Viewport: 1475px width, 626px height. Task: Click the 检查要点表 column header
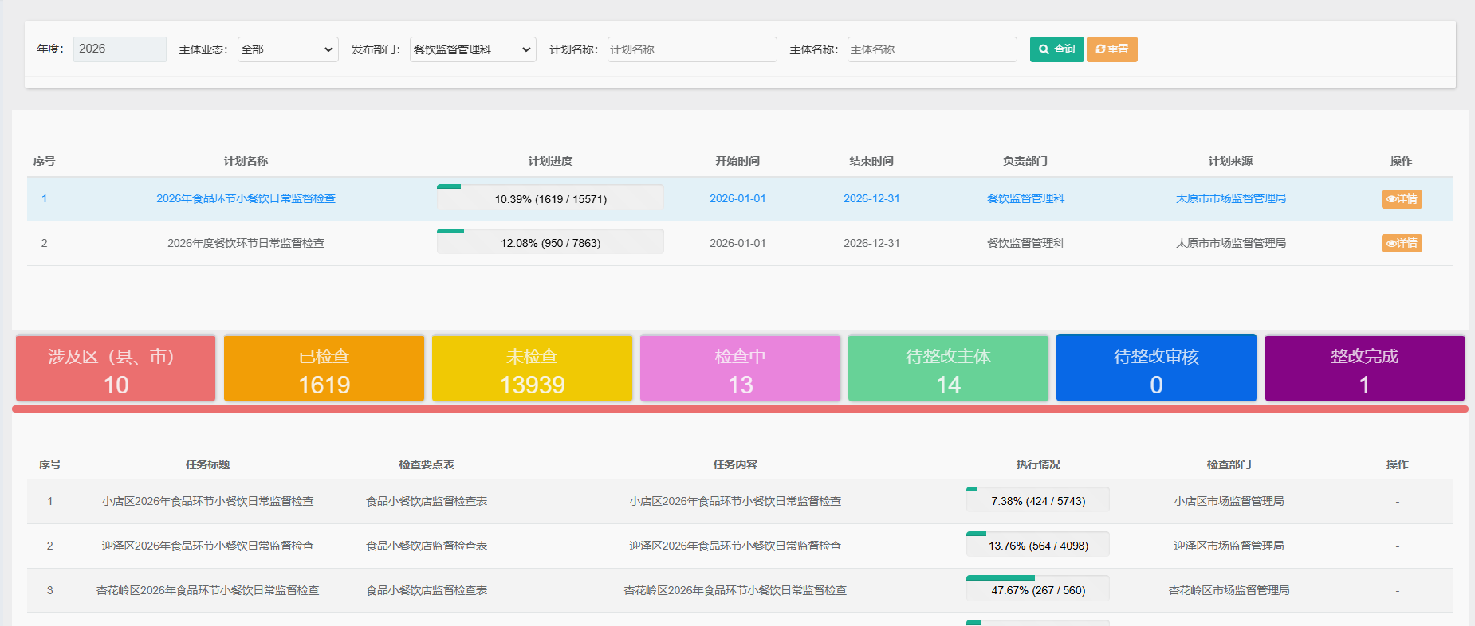[427, 464]
